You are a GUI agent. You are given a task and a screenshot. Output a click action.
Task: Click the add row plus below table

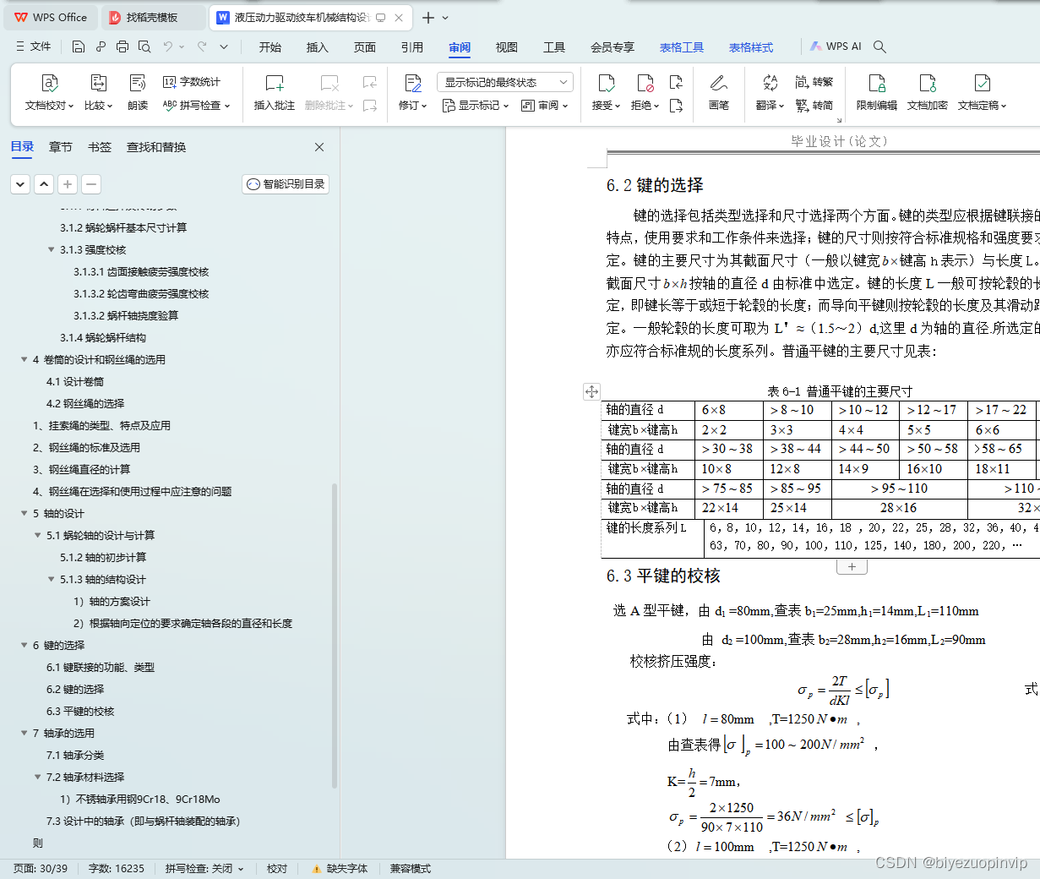click(852, 567)
